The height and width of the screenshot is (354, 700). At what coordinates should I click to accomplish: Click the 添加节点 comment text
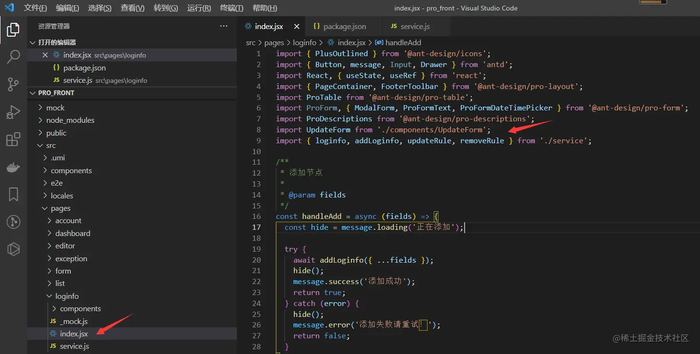(306, 172)
